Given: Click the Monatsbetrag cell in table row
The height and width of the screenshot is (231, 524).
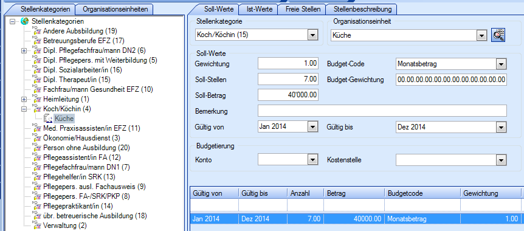Looking at the screenshot, I should (x=422, y=219).
